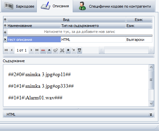Image resolution: width=159 pixels, height=131 pixels.
Task: Cancel edit with X button
Action: pos(62,50)
